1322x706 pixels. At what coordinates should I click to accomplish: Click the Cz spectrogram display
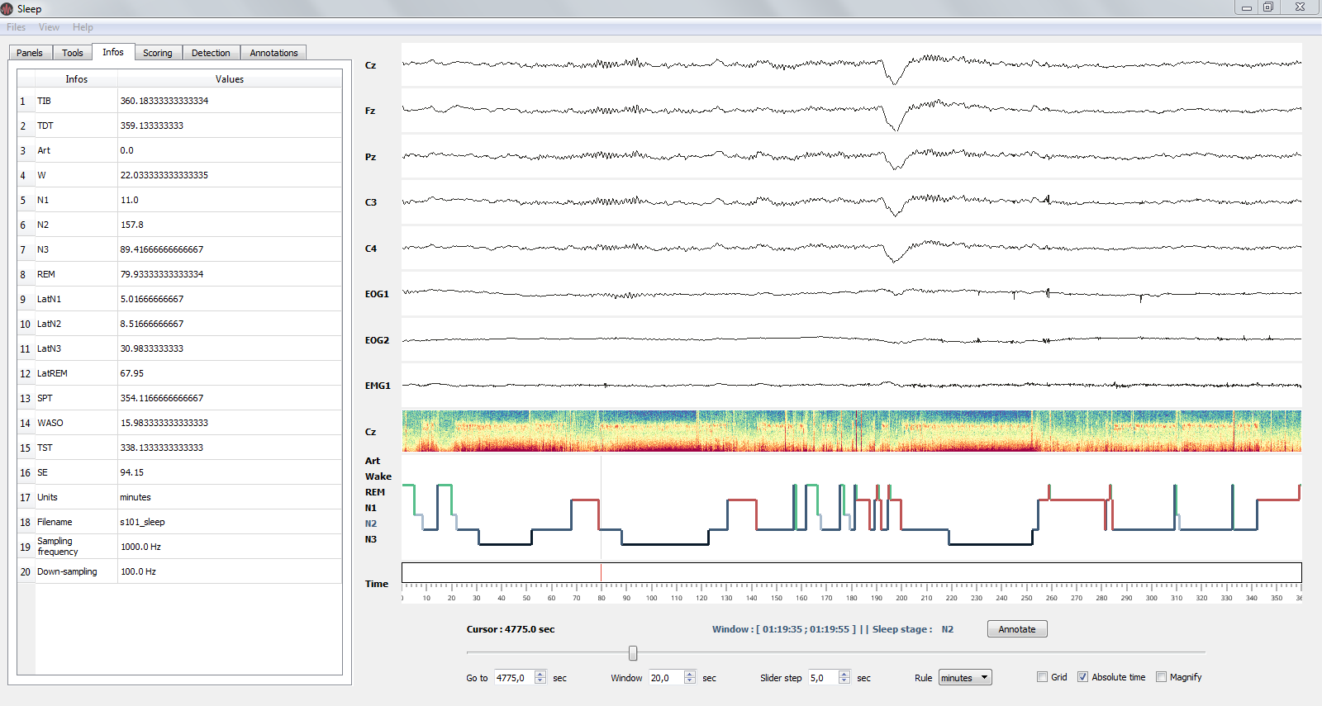[x=852, y=431]
